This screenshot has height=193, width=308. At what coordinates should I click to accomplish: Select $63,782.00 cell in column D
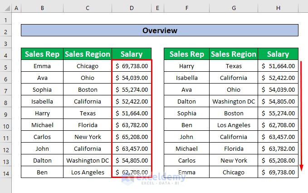(x=132, y=125)
